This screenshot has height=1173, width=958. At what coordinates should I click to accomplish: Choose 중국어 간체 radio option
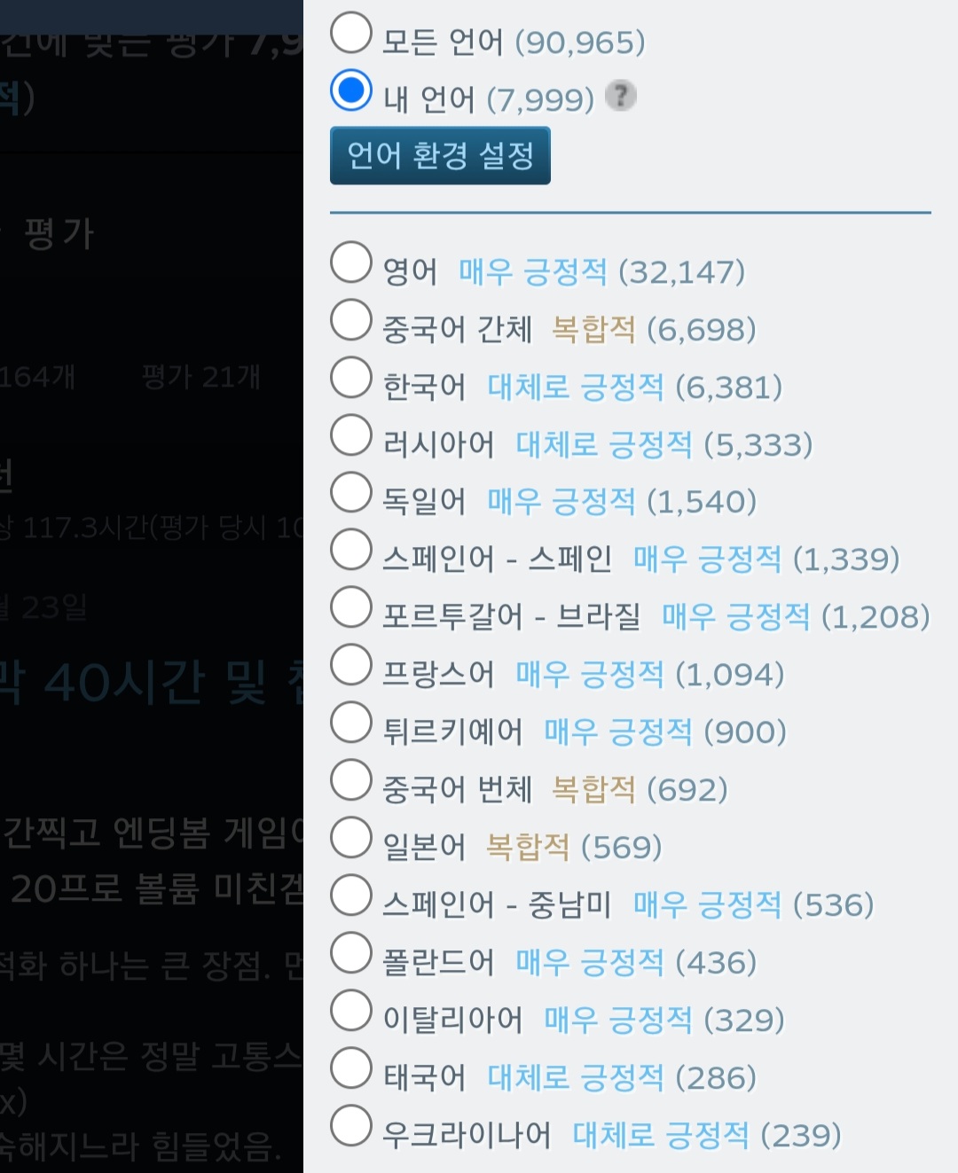[x=351, y=320]
